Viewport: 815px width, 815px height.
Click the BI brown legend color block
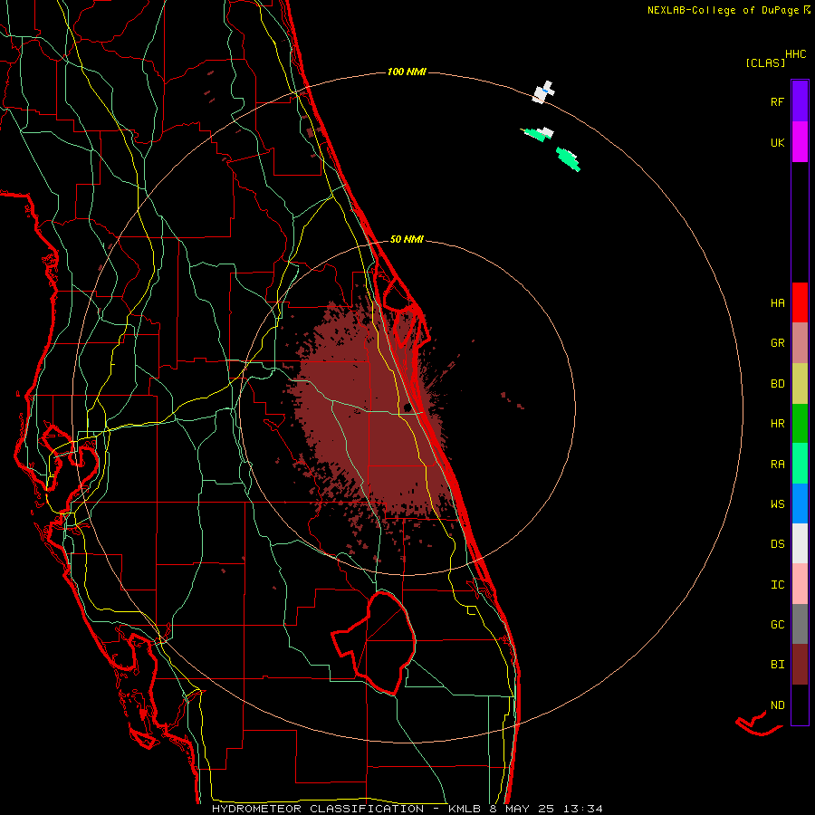[x=800, y=665]
